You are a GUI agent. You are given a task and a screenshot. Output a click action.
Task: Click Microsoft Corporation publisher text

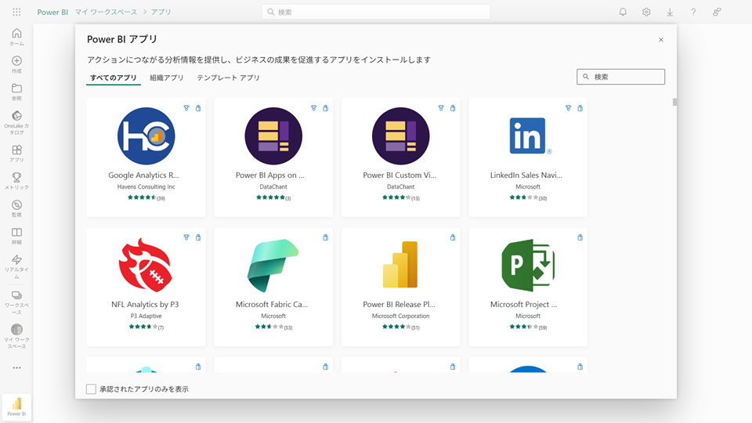[x=400, y=316]
